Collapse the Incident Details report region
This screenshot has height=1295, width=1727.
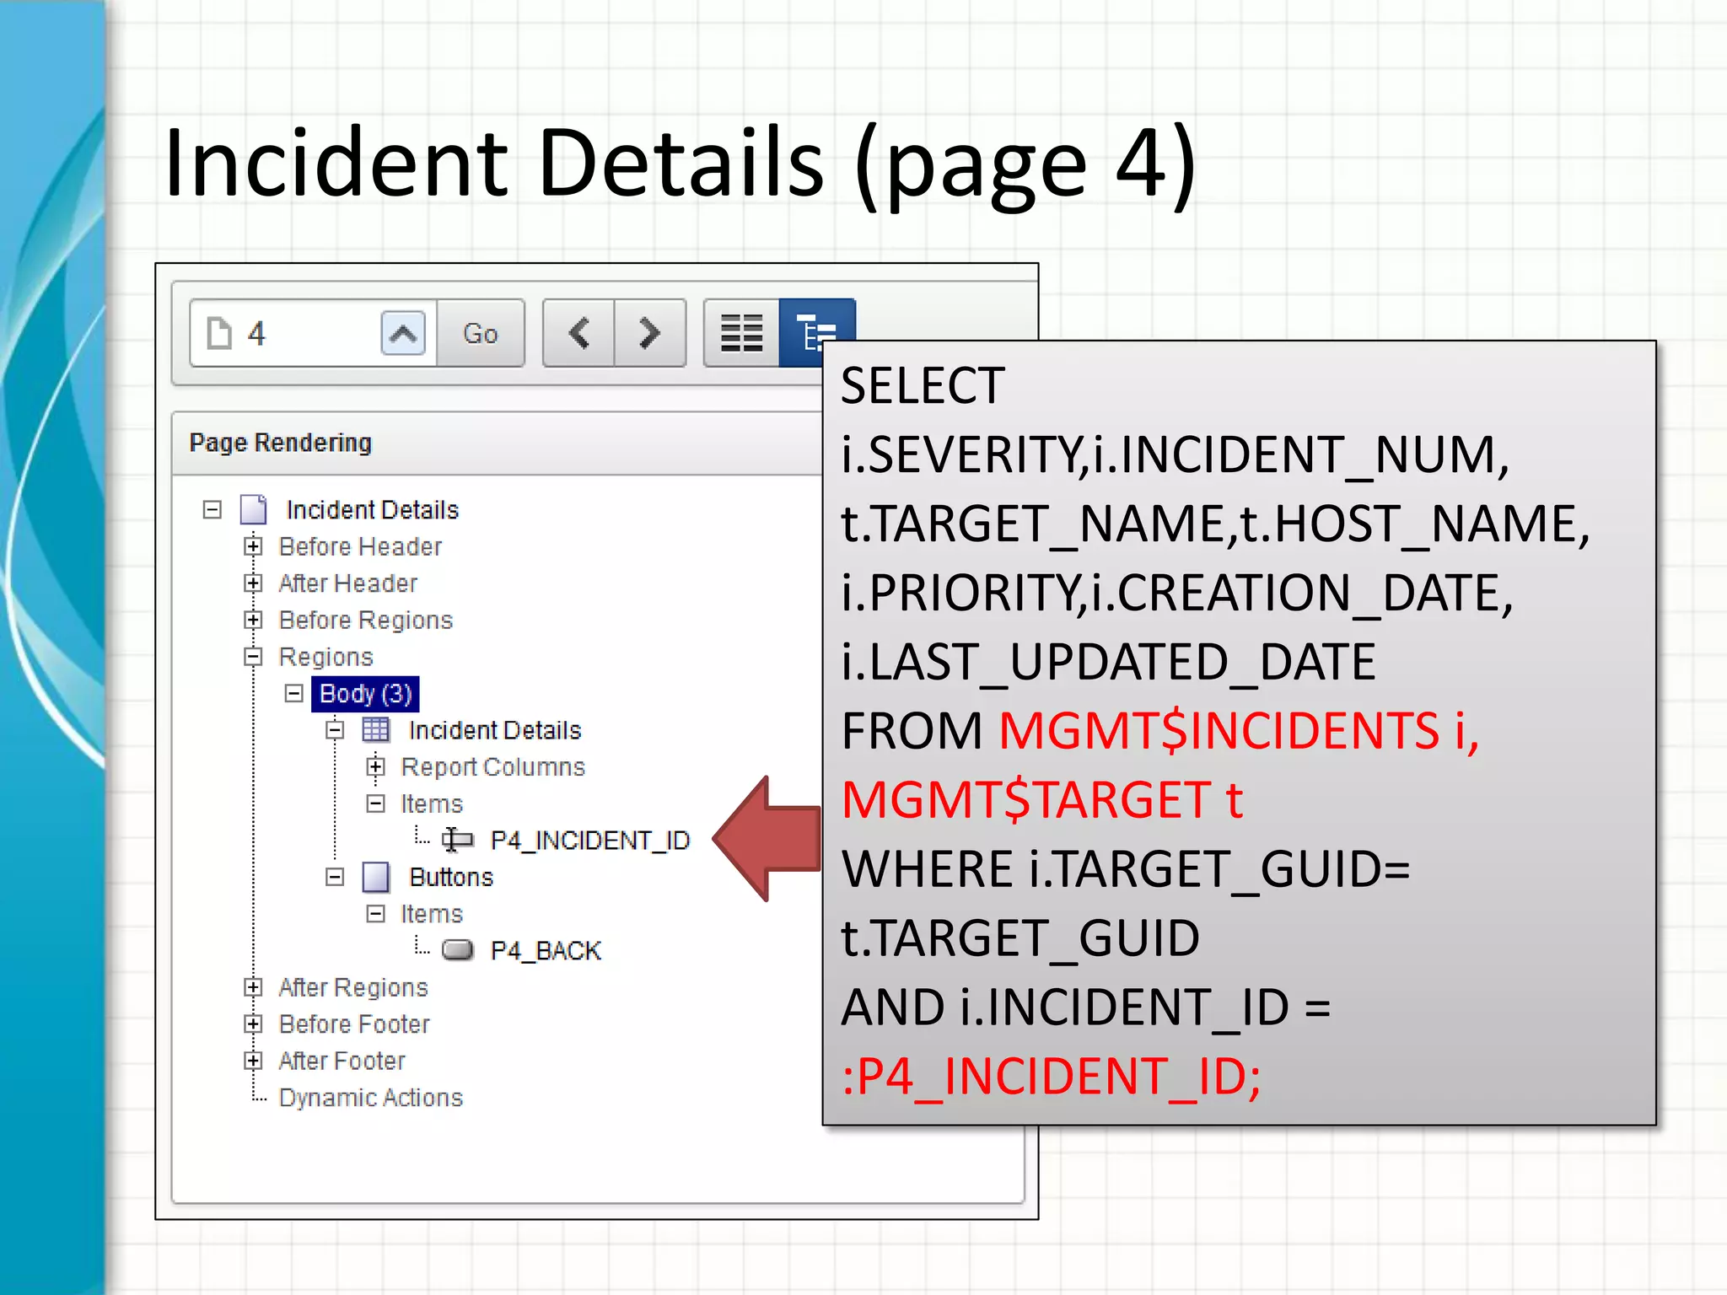(x=335, y=730)
